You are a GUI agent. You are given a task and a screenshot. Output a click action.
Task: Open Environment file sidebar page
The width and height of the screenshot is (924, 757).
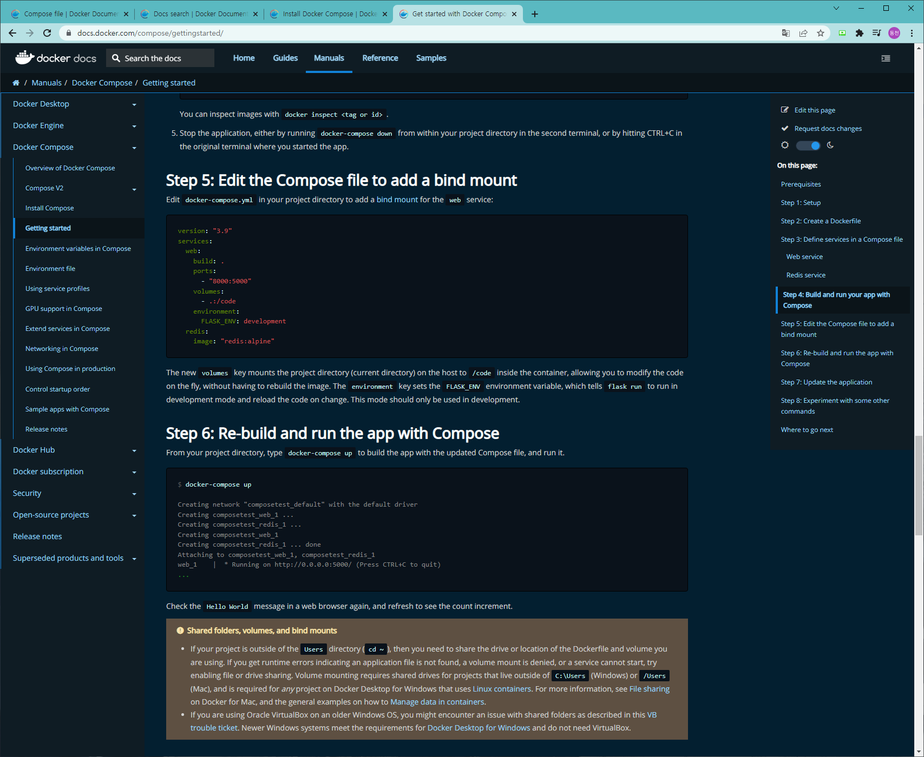(x=50, y=269)
